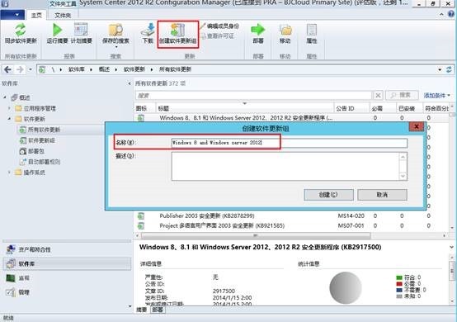Collapse the 概述 tree node
The image size is (457, 322).
click(5, 97)
